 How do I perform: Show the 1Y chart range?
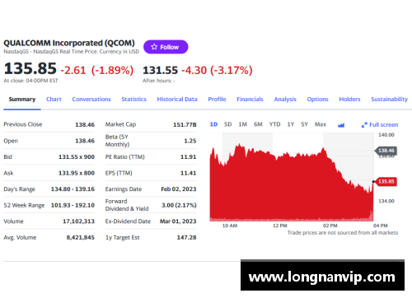pyautogui.click(x=291, y=124)
